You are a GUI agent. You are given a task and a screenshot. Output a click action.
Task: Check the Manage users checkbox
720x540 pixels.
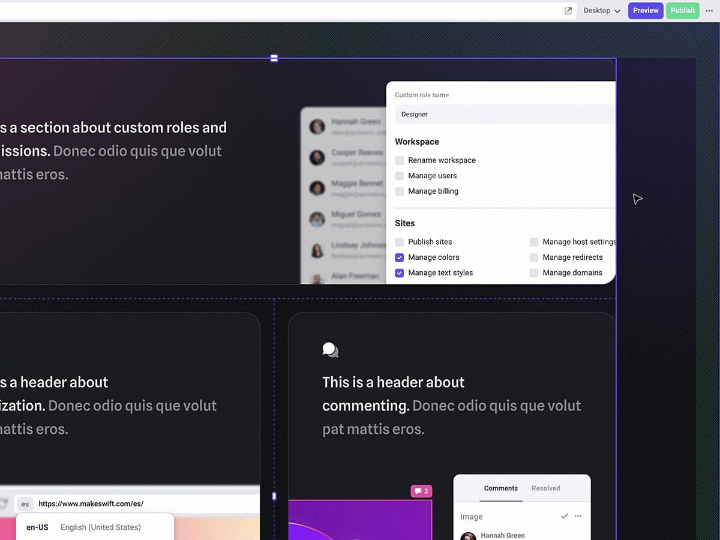pyautogui.click(x=400, y=176)
